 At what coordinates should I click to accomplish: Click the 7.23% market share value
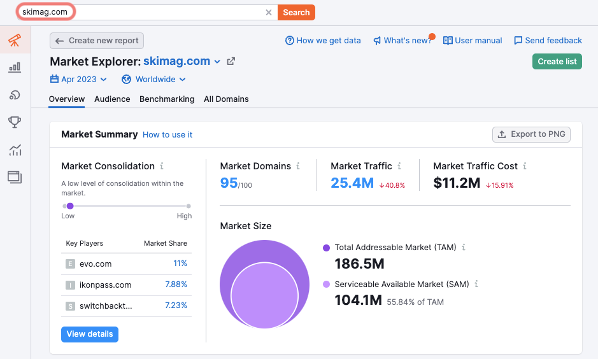[x=176, y=306]
